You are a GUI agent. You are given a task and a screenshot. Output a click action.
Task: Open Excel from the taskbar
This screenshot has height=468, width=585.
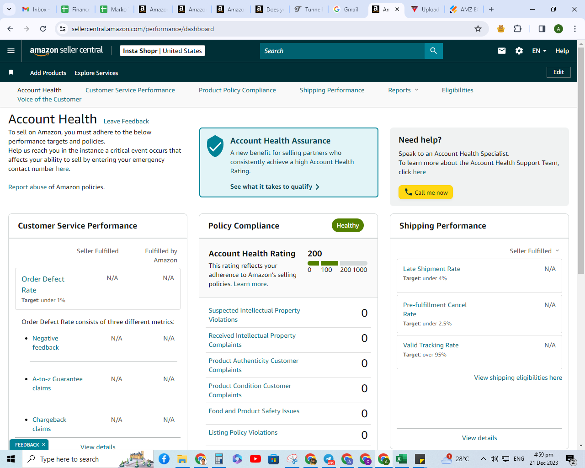click(402, 459)
